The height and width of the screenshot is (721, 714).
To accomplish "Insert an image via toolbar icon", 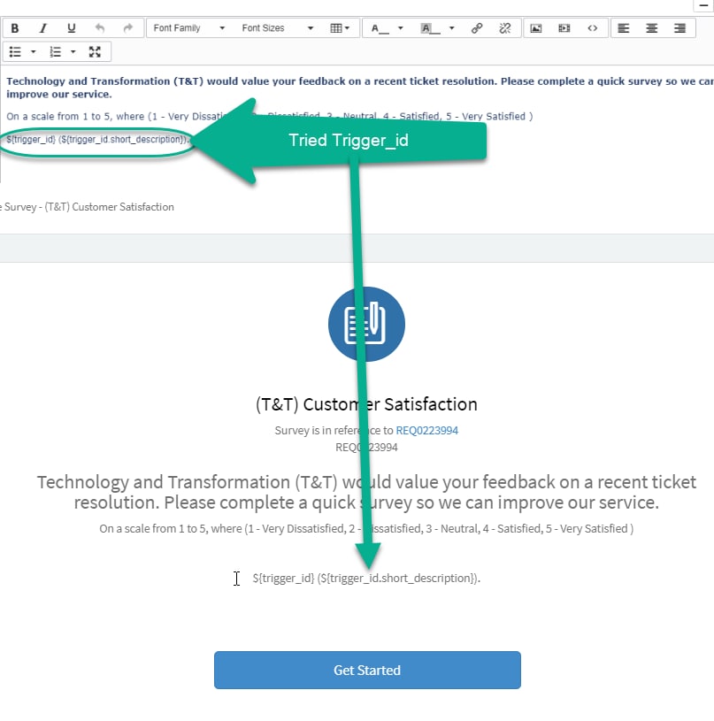I will [536, 28].
